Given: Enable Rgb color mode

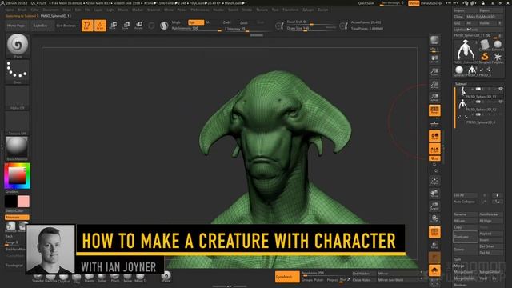Looking at the screenshot, I should [x=195, y=22].
